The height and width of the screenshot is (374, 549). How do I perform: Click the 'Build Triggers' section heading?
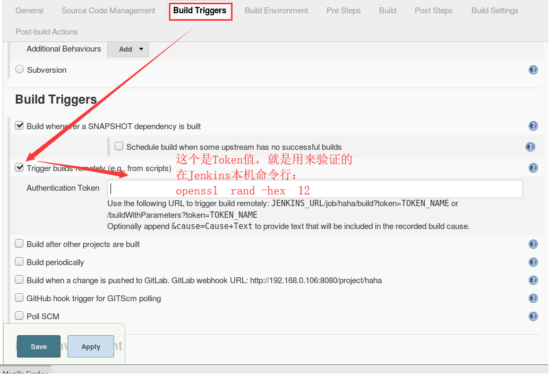click(x=56, y=99)
